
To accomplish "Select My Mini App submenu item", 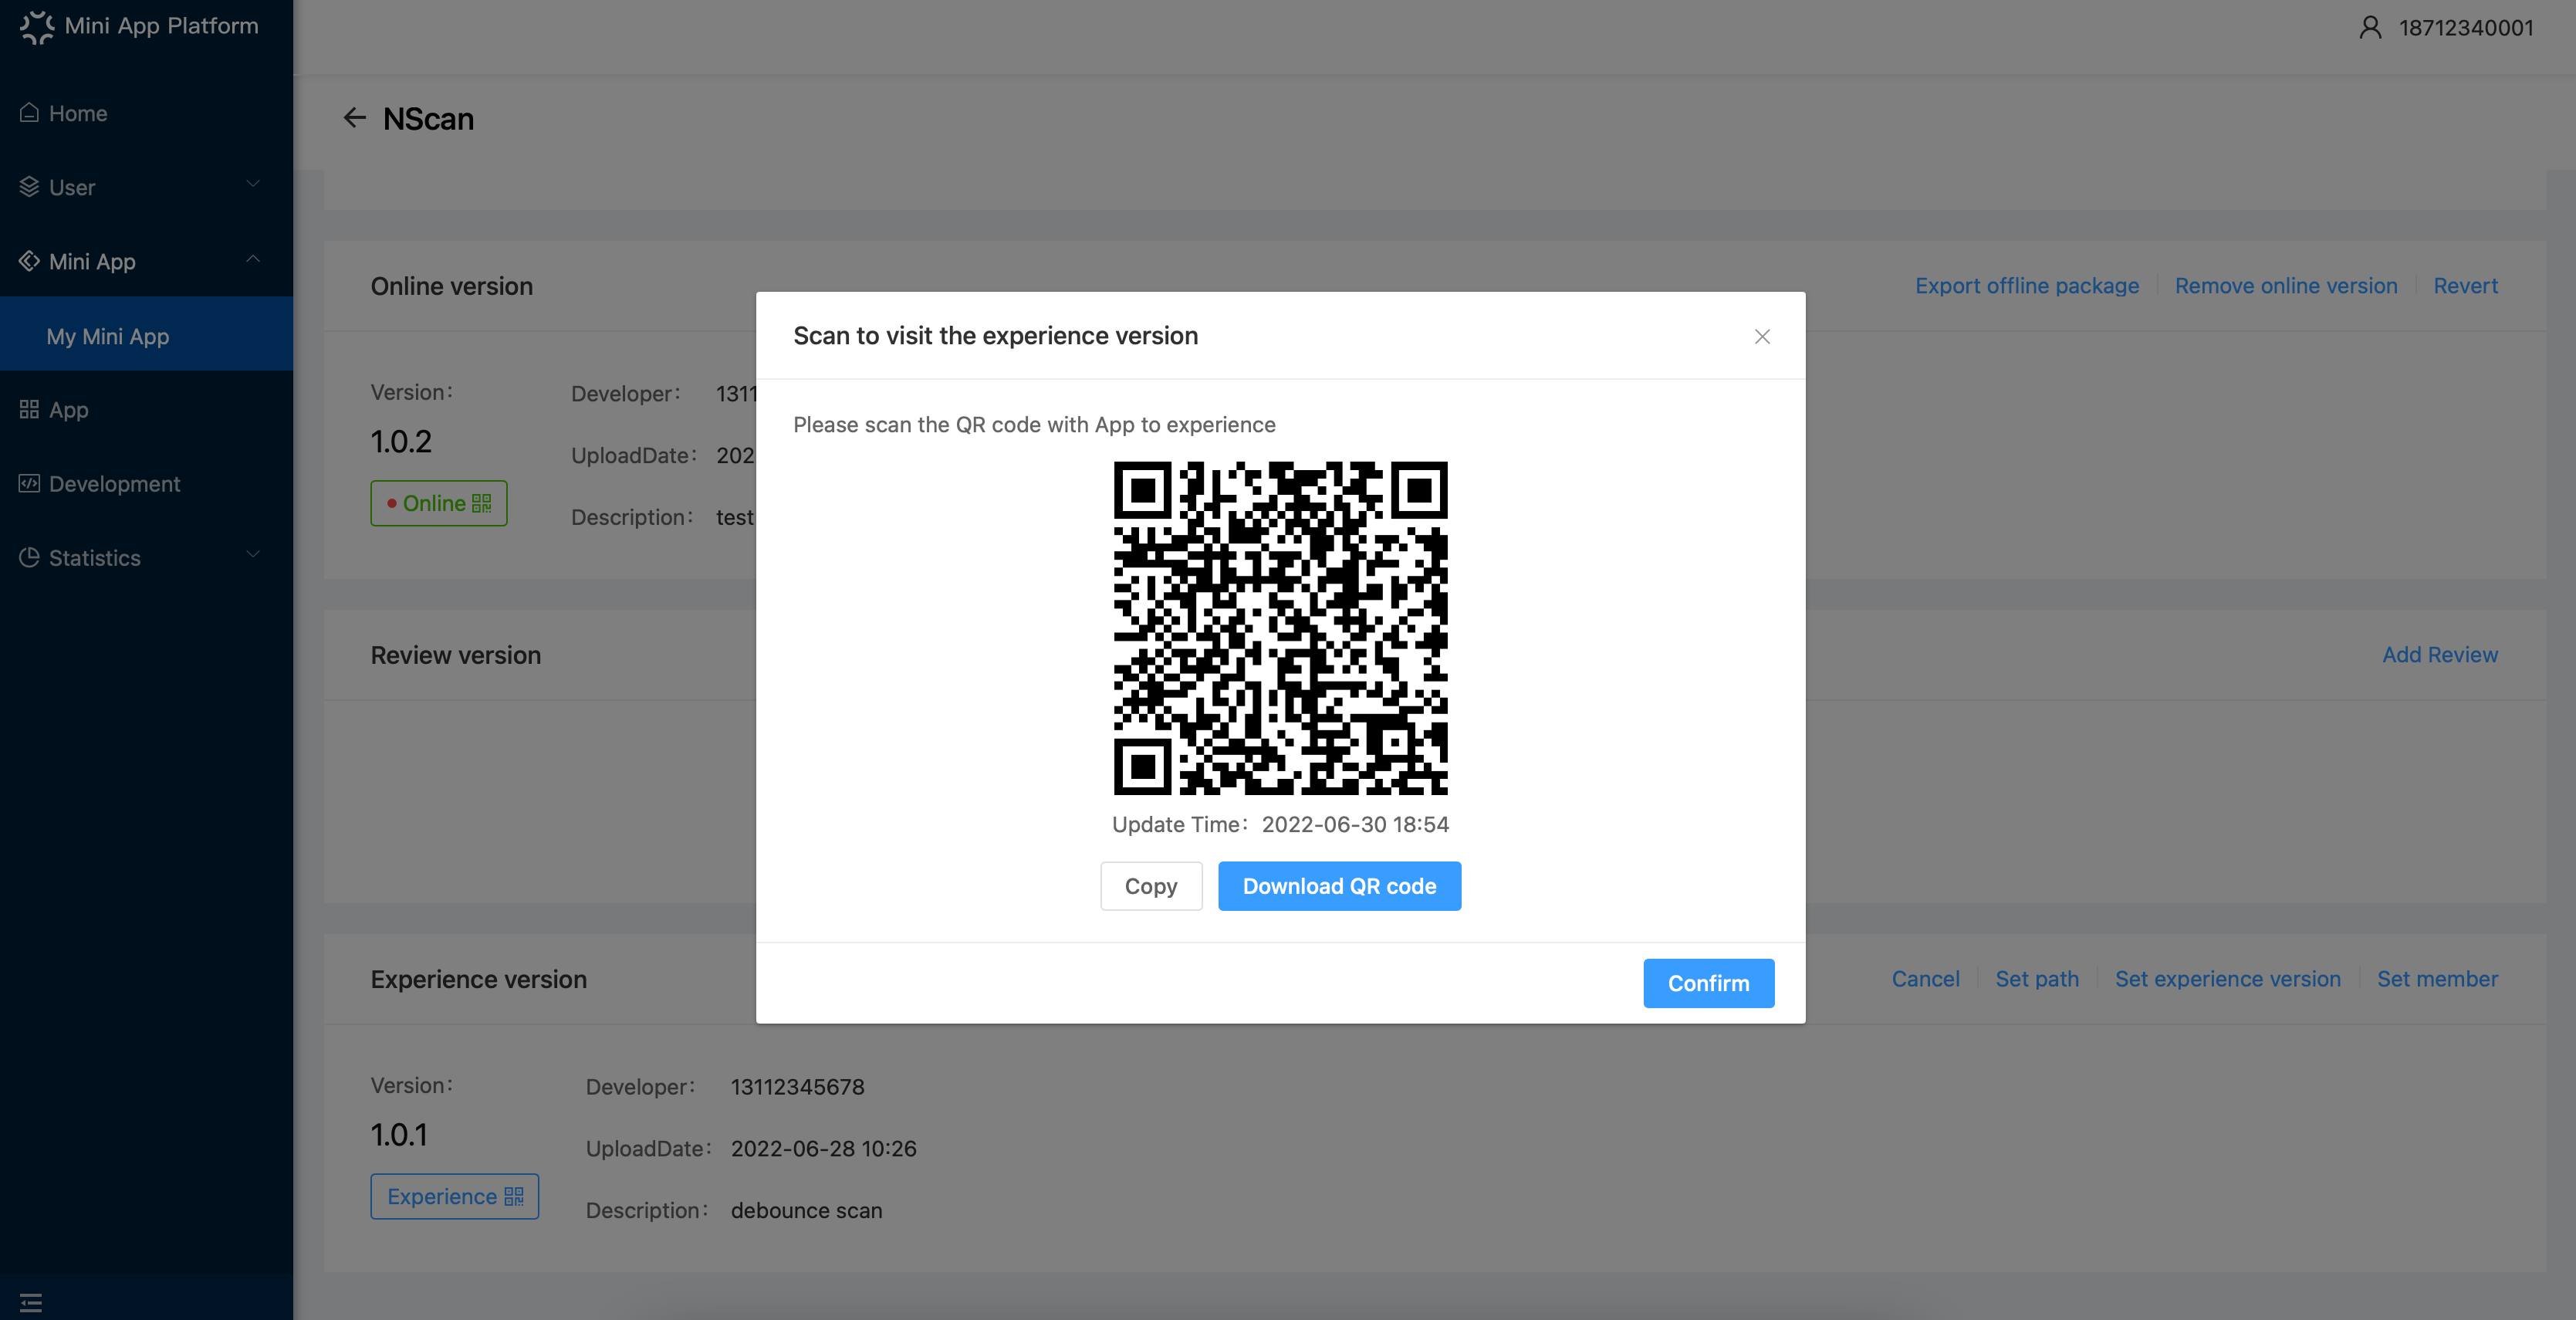I will [x=146, y=336].
